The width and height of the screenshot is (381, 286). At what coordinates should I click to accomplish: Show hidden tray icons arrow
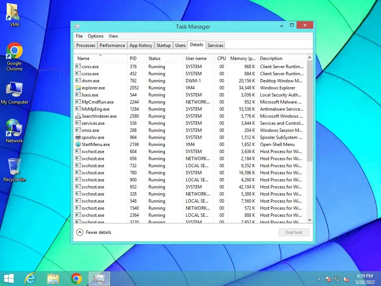(x=319, y=279)
